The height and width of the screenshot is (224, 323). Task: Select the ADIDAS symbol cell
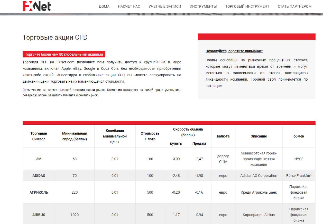click(39, 176)
